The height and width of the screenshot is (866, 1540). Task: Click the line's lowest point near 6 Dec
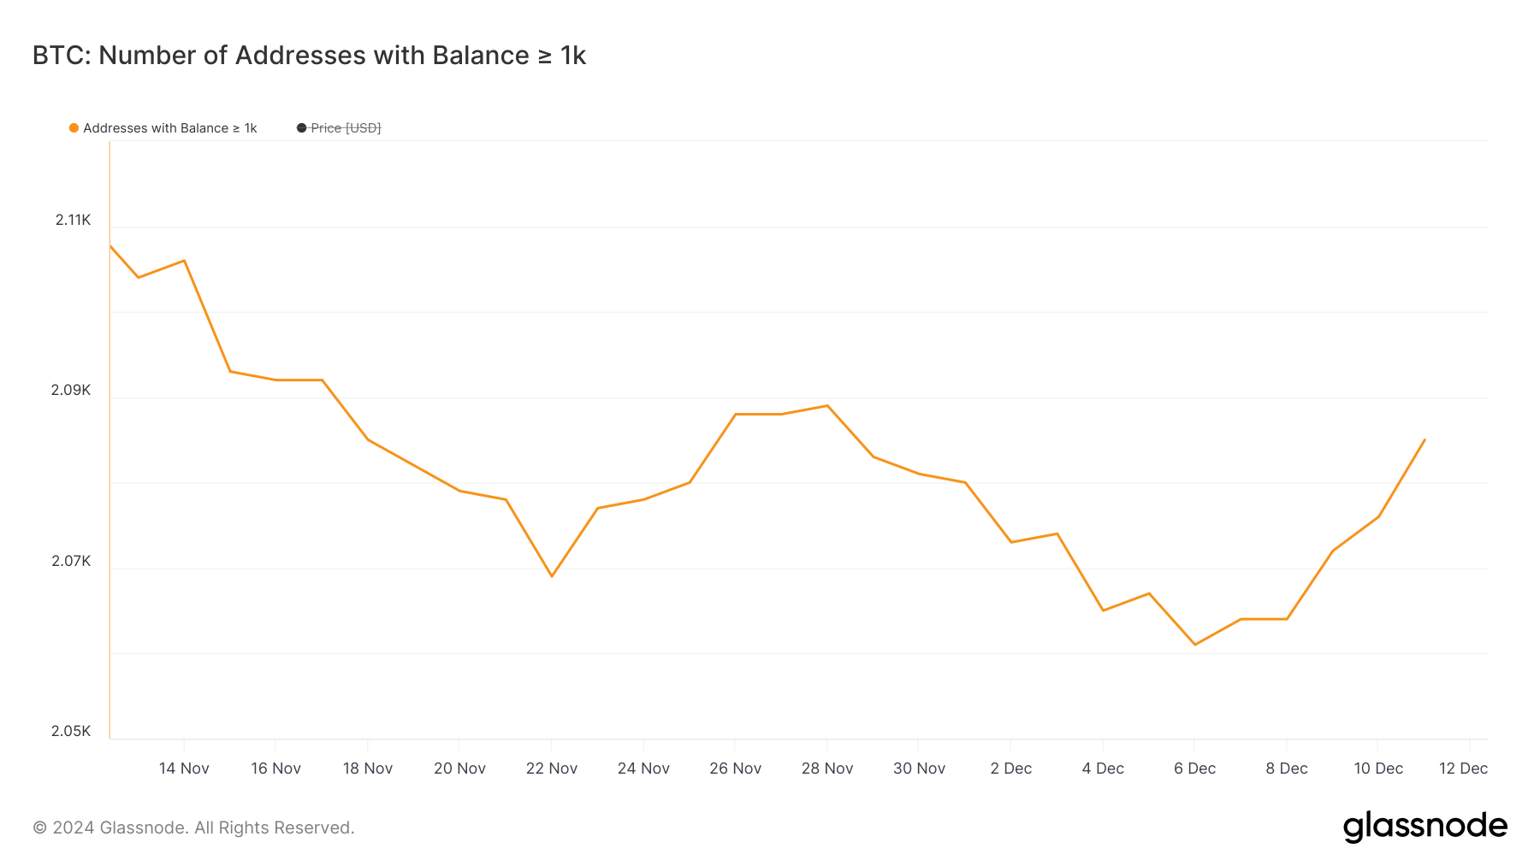pos(1195,645)
